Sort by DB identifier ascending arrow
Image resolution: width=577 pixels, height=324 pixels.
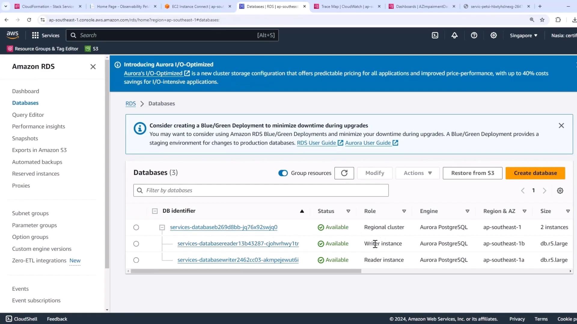(x=302, y=211)
